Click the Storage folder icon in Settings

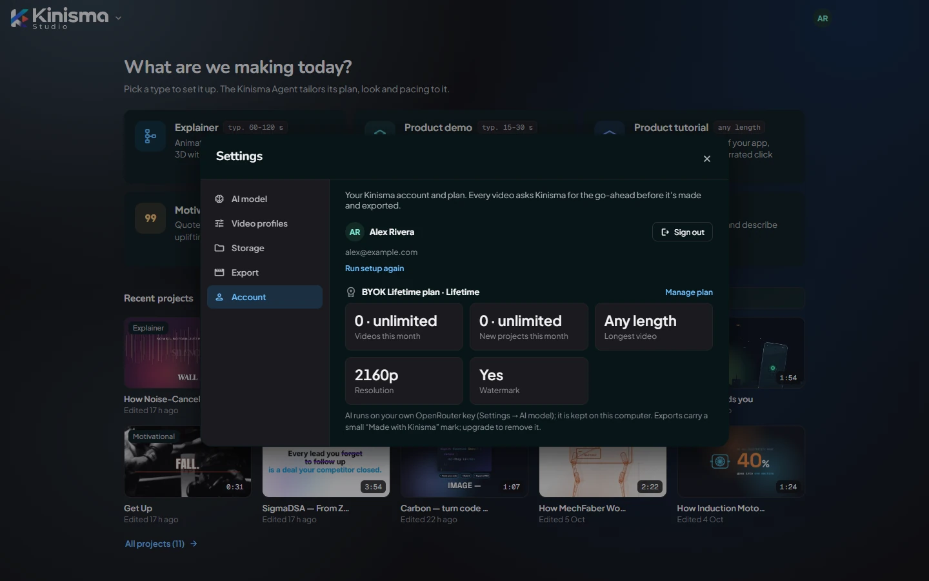point(219,248)
